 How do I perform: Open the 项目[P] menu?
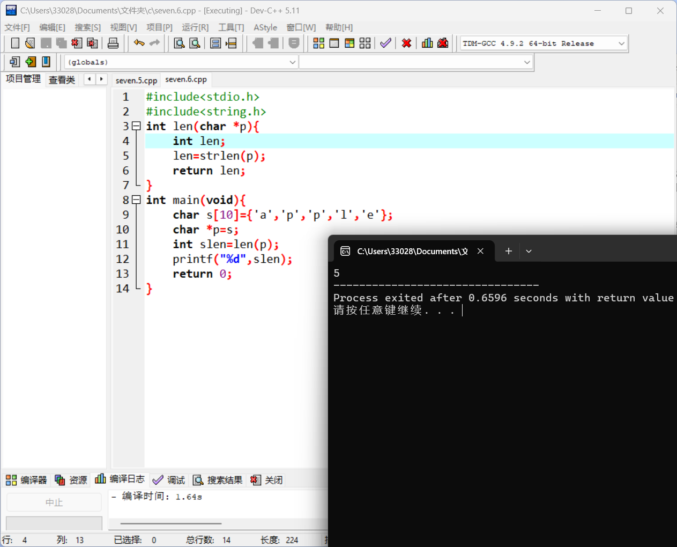[x=159, y=27]
